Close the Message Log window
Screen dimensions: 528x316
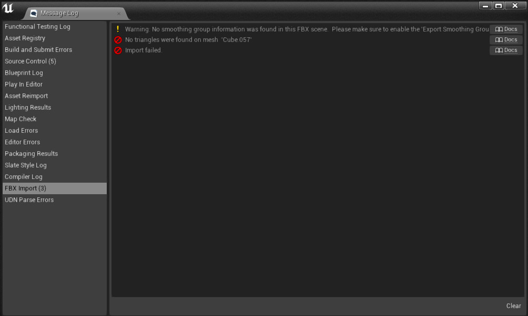pyautogui.click(x=515, y=6)
